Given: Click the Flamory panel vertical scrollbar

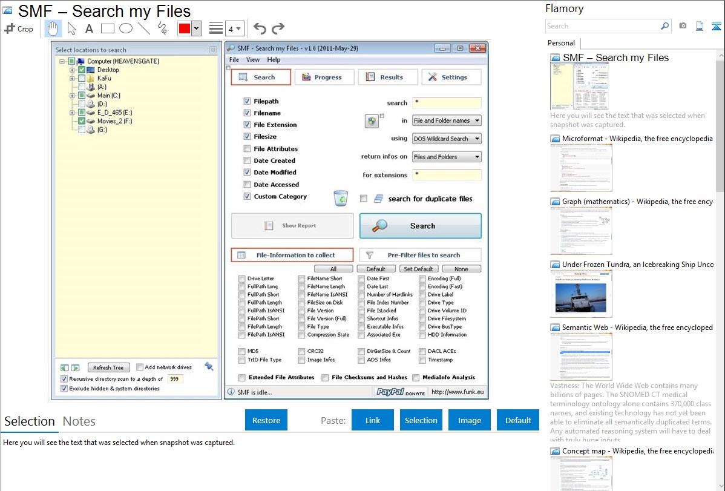Looking at the screenshot, I should 720,125.
